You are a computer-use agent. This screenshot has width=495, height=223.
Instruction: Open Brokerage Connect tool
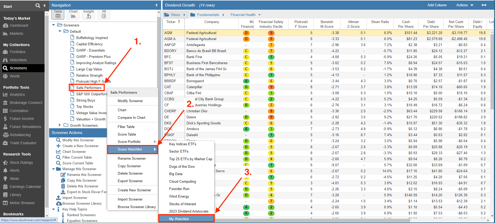tap(26, 103)
